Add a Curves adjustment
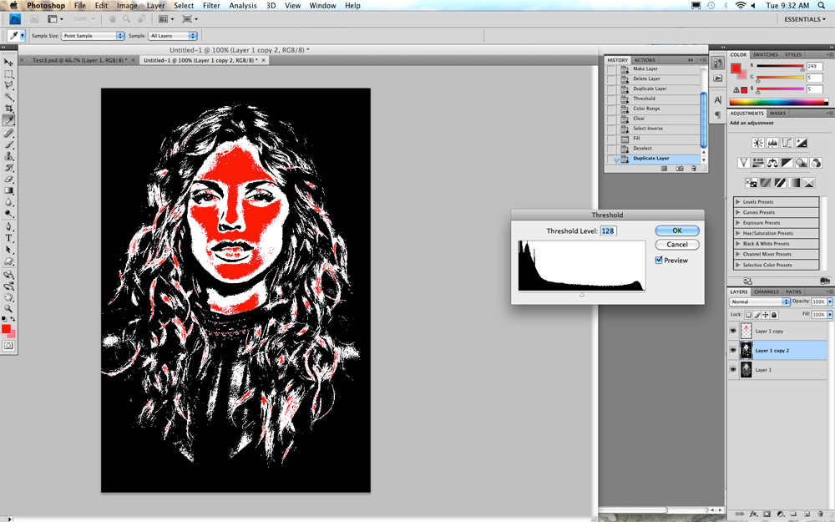 (787, 143)
